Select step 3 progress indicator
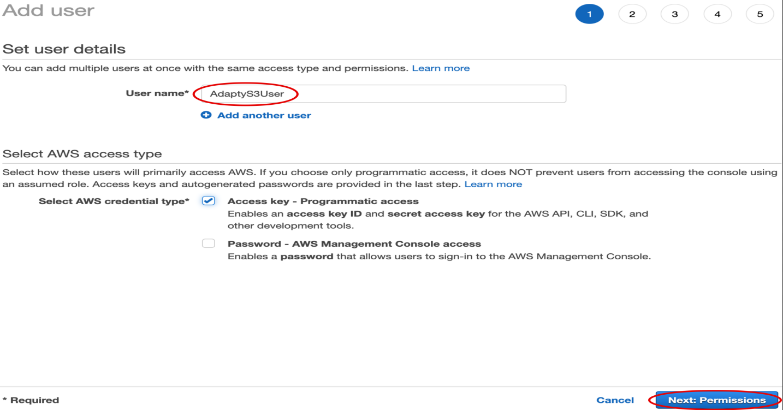Screen dimensions: 783x410 point(674,14)
